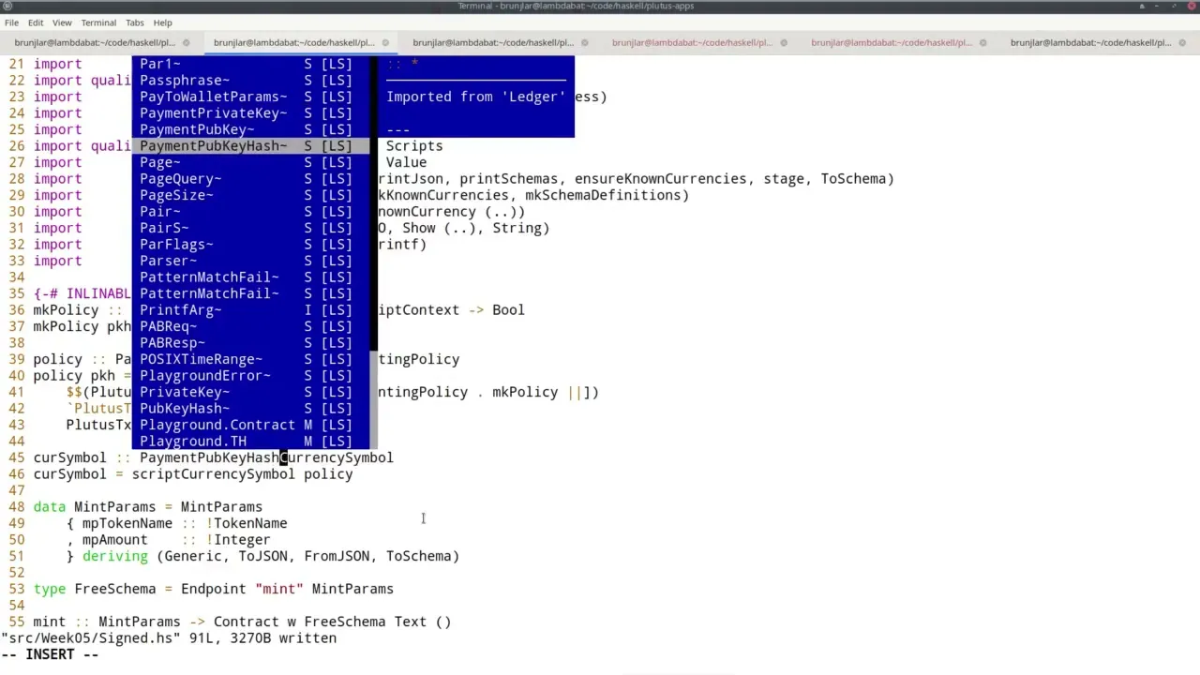Close the active second terminal tab

click(385, 42)
